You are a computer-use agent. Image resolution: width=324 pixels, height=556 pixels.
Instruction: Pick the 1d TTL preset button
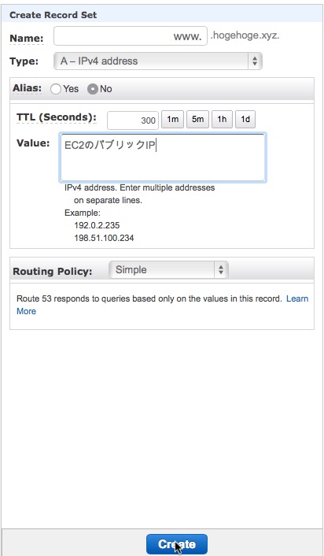click(x=245, y=120)
